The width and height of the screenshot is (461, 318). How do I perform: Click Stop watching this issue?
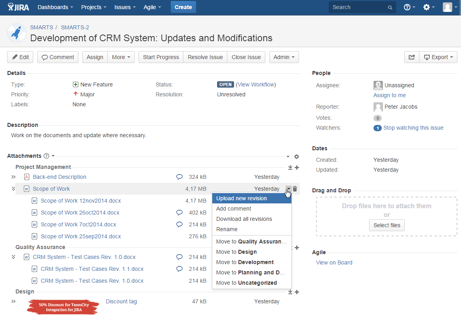413,127
